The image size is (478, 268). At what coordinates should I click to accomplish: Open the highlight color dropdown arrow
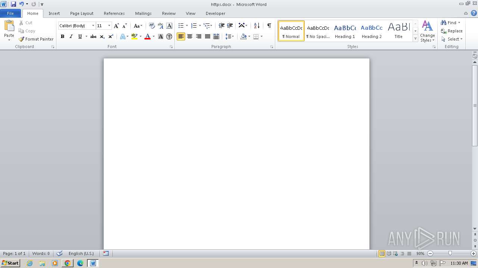tap(140, 36)
